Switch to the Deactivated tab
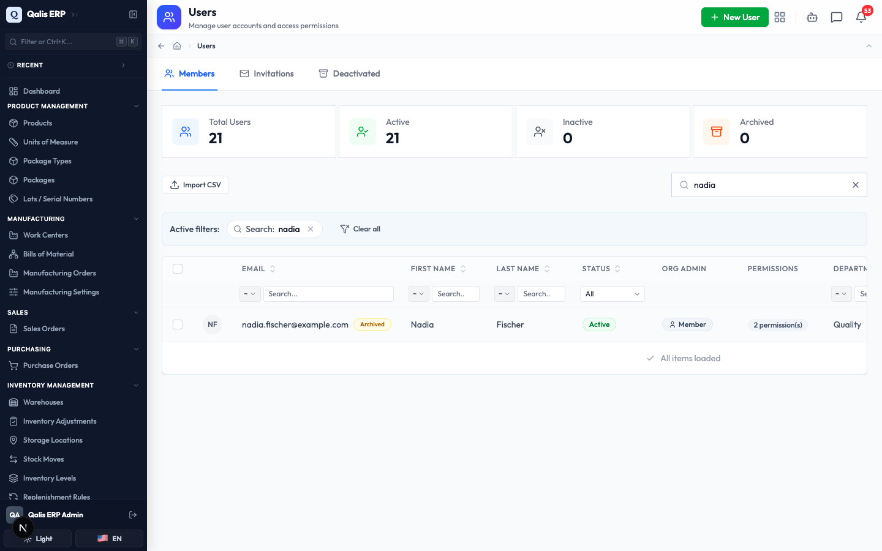Image resolution: width=882 pixels, height=551 pixels. coord(349,73)
